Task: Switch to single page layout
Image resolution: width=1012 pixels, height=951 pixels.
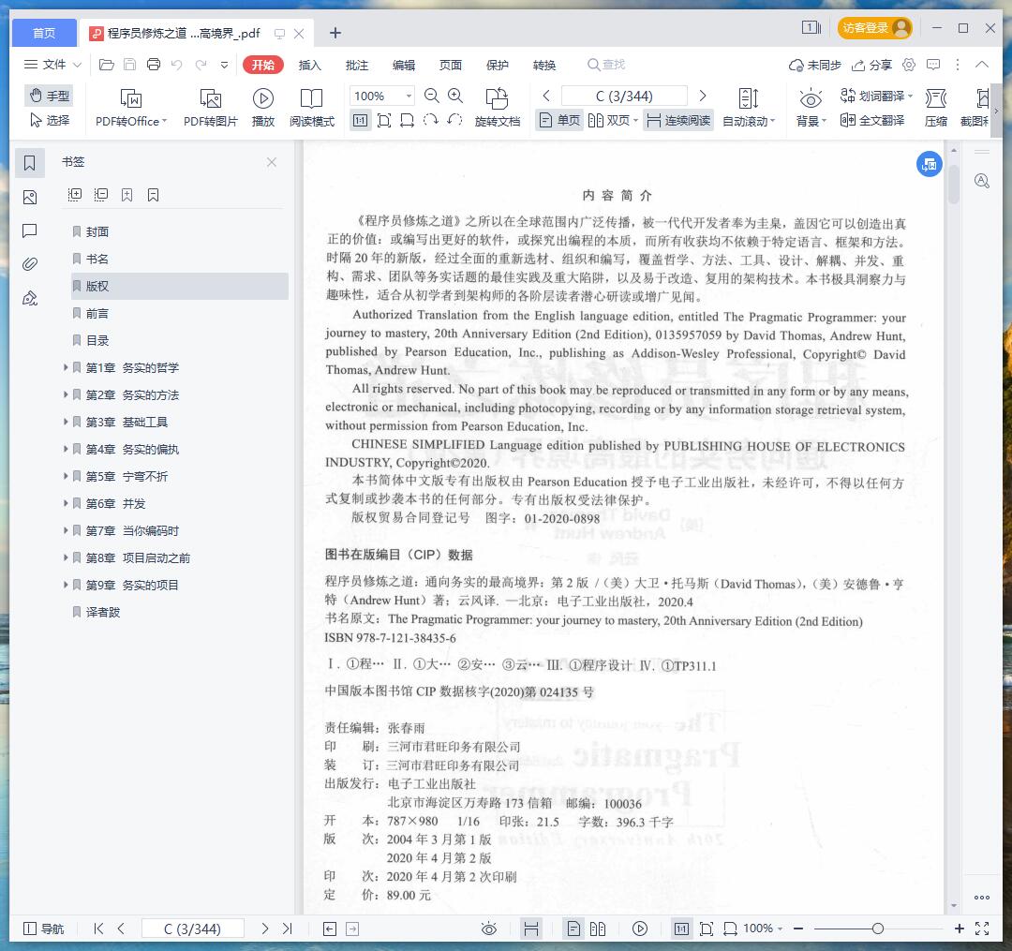Action: click(x=559, y=120)
